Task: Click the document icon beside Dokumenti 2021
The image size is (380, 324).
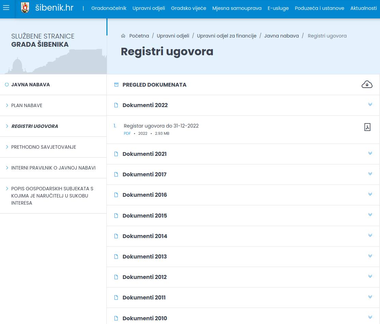Action: coord(116,154)
